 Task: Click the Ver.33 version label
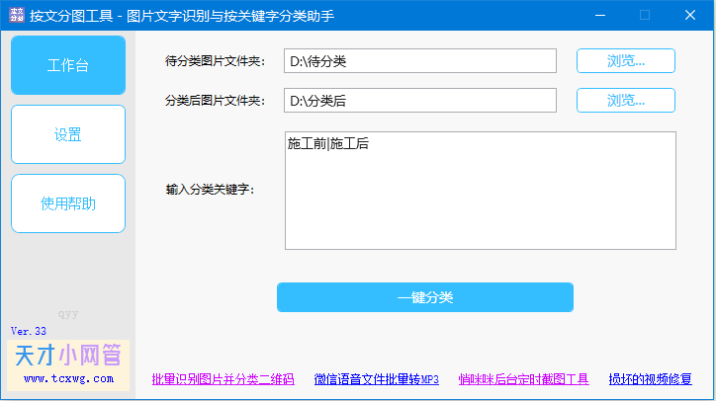click(x=29, y=331)
